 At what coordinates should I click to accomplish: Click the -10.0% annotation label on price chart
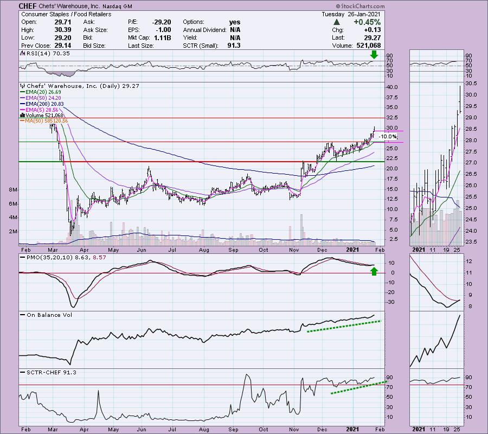point(388,136)
